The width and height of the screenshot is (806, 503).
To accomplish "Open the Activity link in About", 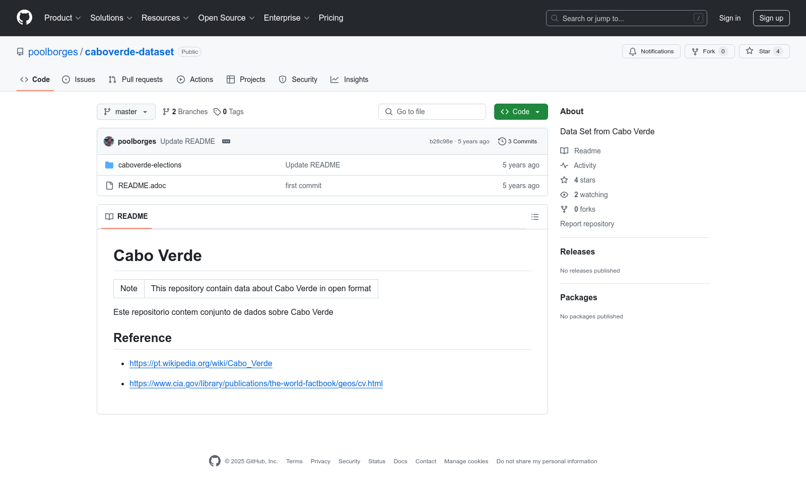I will pos(578,165).
